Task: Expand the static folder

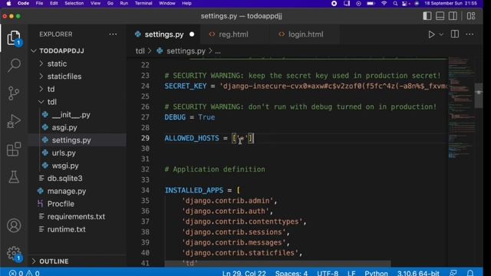Action: click(x=41, y=64)
